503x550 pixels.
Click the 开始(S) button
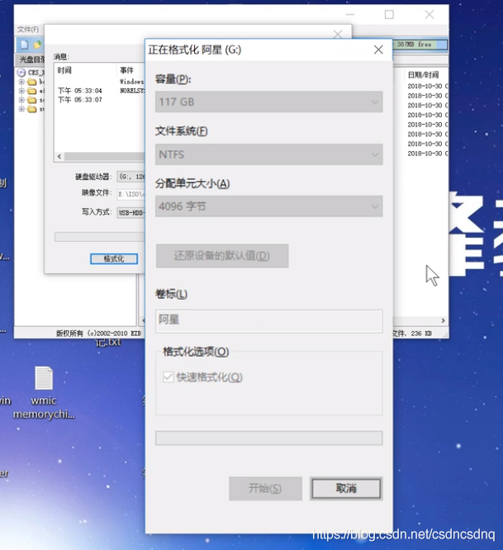[x=265, y=488]
